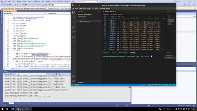Click Live Share button in Visual Studio
Viewport: 197px width, 111px height.
(187, 5)
